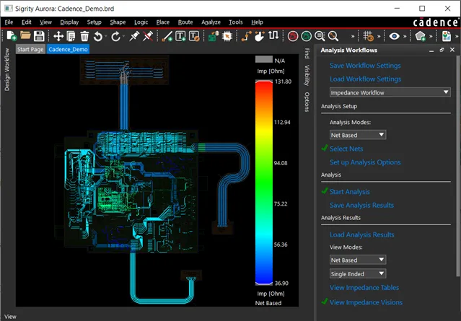
Task: Click the report chart icon
Action: 447,36
